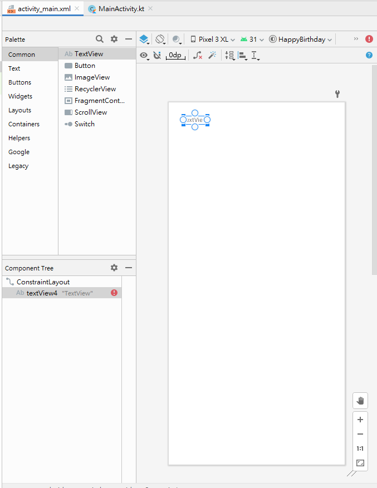Click design surface vertical scrollbar
This screenshot has width=377, height=488.
[x=374, y=170]
